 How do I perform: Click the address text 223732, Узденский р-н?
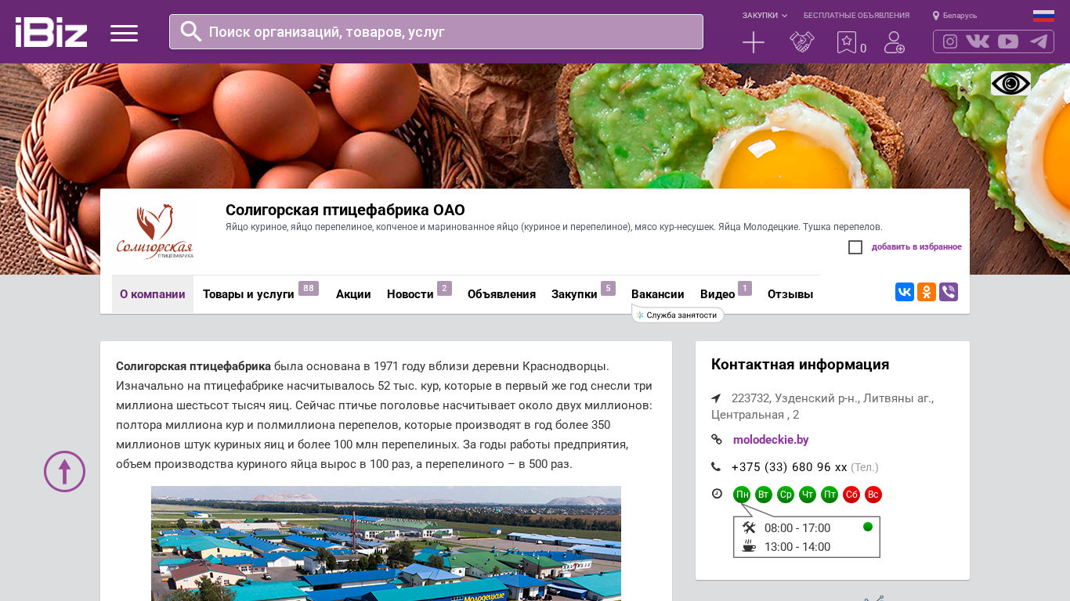[822, 406]
